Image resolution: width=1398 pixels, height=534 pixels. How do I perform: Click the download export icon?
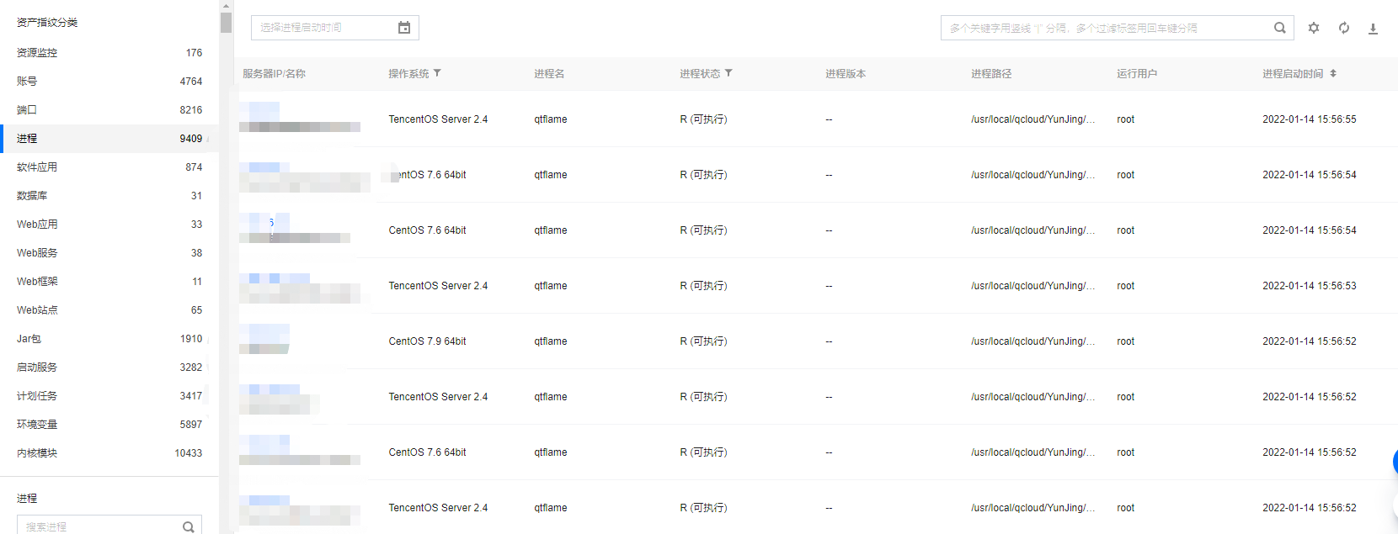click(x=1373, y=29)
